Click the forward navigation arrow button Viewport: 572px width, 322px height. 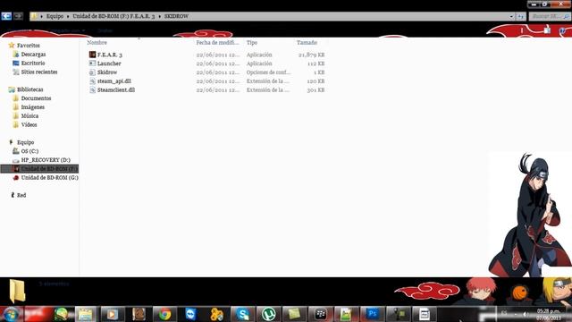pyautogui.click(x=18, y=16)
